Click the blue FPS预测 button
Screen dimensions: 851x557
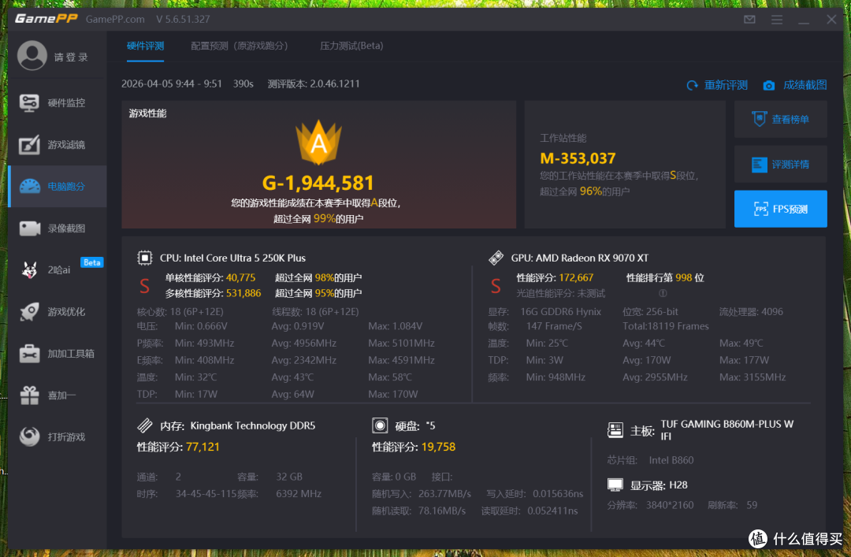tap(780, 209)
